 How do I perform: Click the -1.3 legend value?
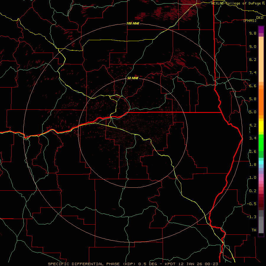pyautogui.click(x=252, y=217)
